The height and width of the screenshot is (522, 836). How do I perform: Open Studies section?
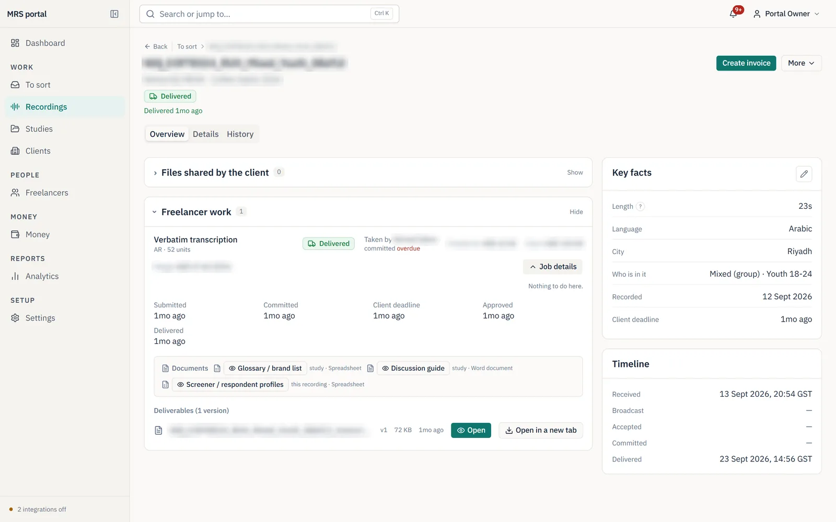[x=65, y=129]
